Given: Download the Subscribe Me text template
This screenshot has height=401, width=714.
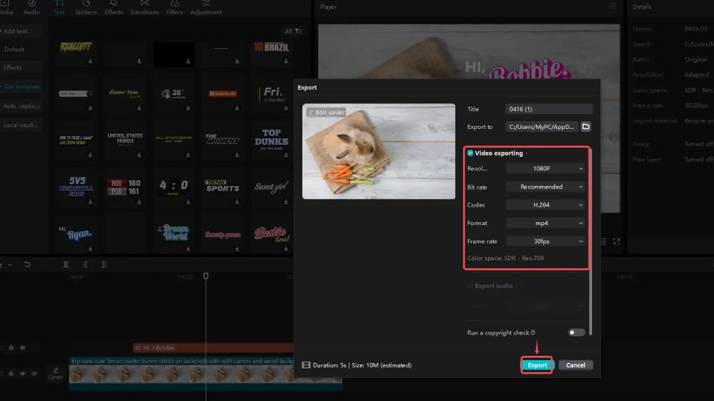Looking at the screenshot, I should 237,108.
